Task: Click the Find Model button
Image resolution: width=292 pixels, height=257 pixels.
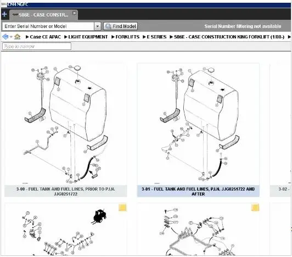Action: coord(121,26)
